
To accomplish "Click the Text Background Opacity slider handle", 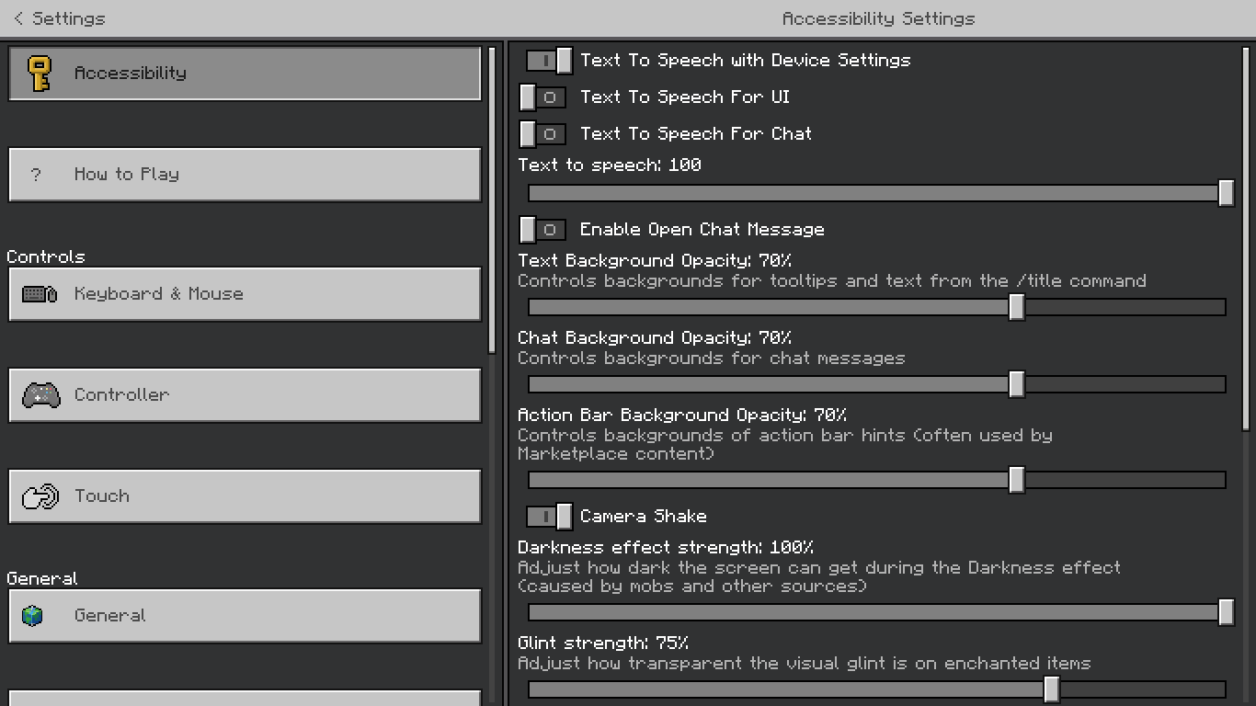I will pyautogui.click(x=1016, y=307).
